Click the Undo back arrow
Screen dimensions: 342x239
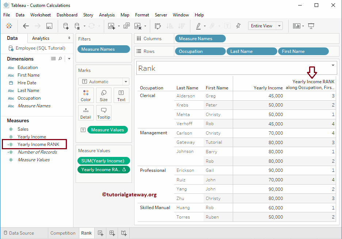click(26, 26)
